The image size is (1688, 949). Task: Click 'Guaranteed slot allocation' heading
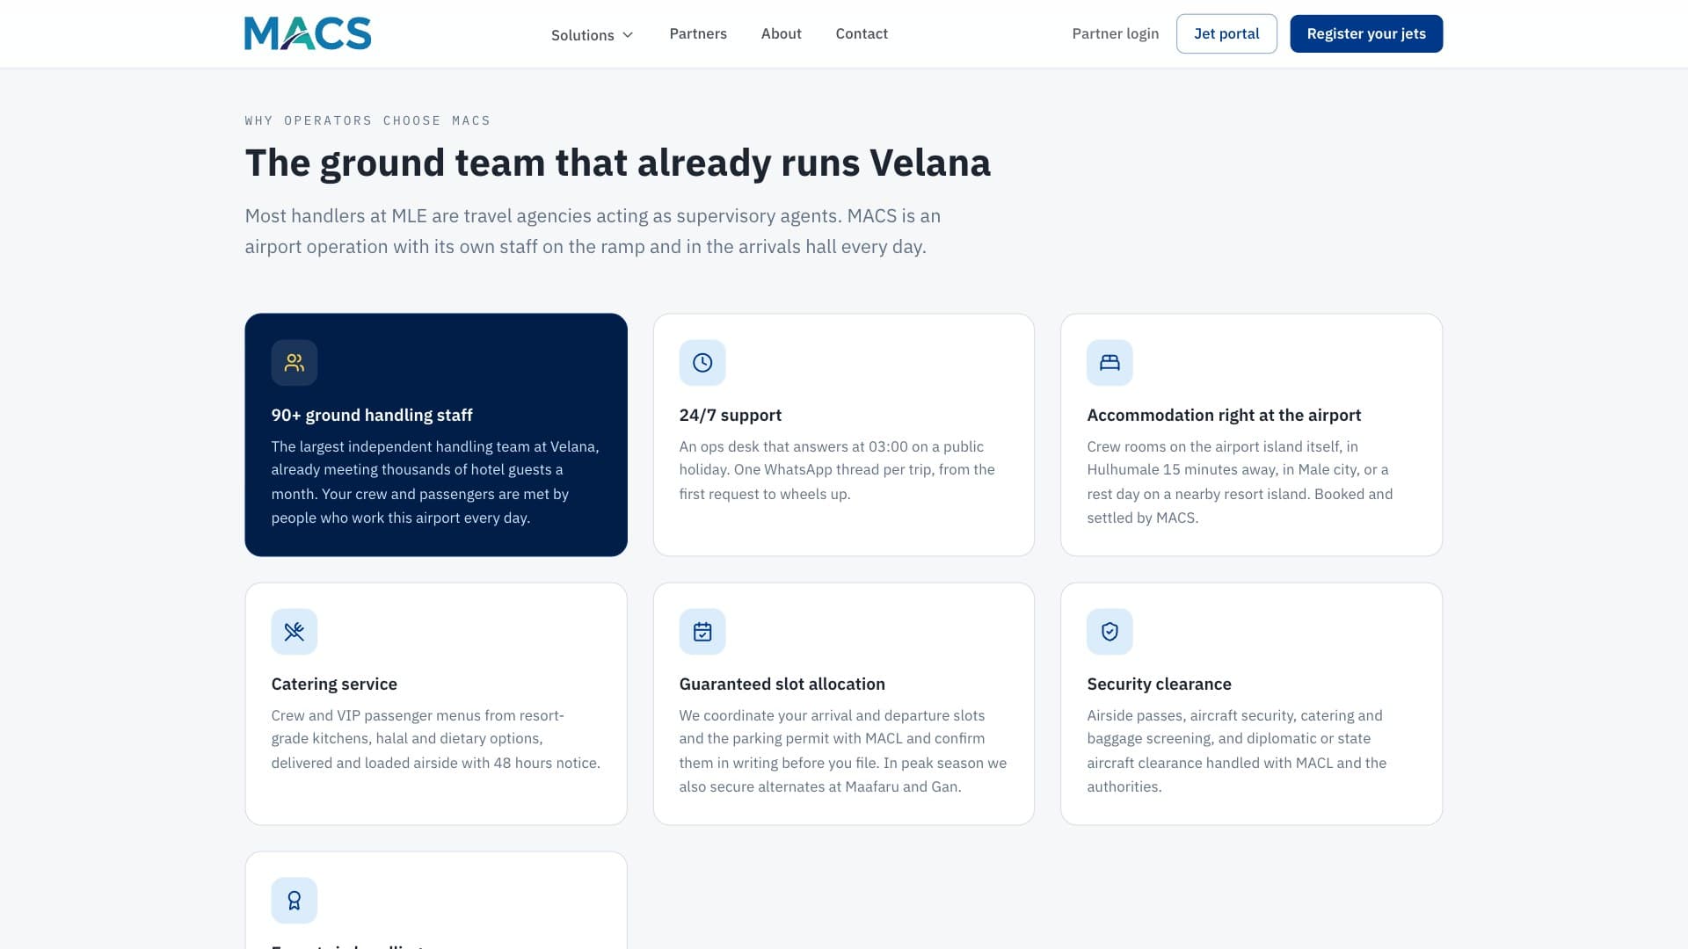coord(782,684)
